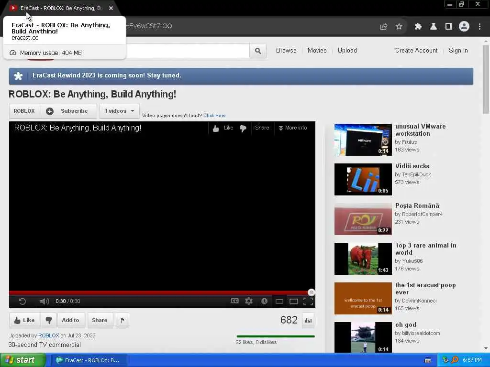Open the Upload menu item
Image resolution: width=490 pixels, height=367 pixels.
tap(347, 51)
